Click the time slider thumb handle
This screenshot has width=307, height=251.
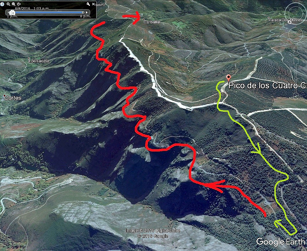tap(12, 12)
